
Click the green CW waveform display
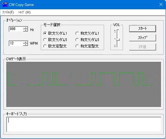[84, 84]
